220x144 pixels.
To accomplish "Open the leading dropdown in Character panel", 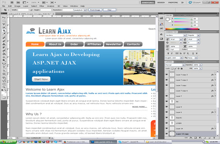I will click(198, 39).
